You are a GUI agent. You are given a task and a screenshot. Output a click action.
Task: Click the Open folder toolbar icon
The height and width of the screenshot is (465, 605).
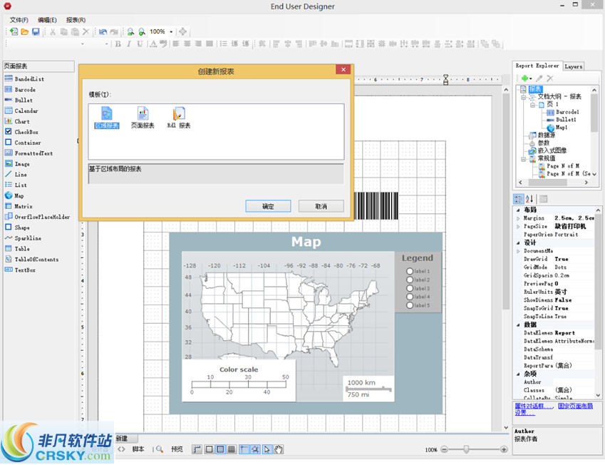click(25, 31)
